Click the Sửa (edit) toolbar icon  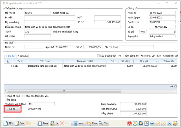click(17, 123)
